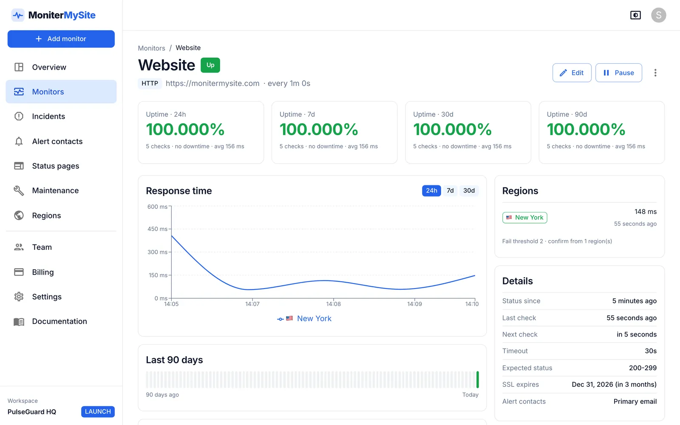Viewport: 680px width, 425px height.
Task: Click the MoniterMySite pulse logo icon
Action: pyautogui.click(x=18, y=15)
